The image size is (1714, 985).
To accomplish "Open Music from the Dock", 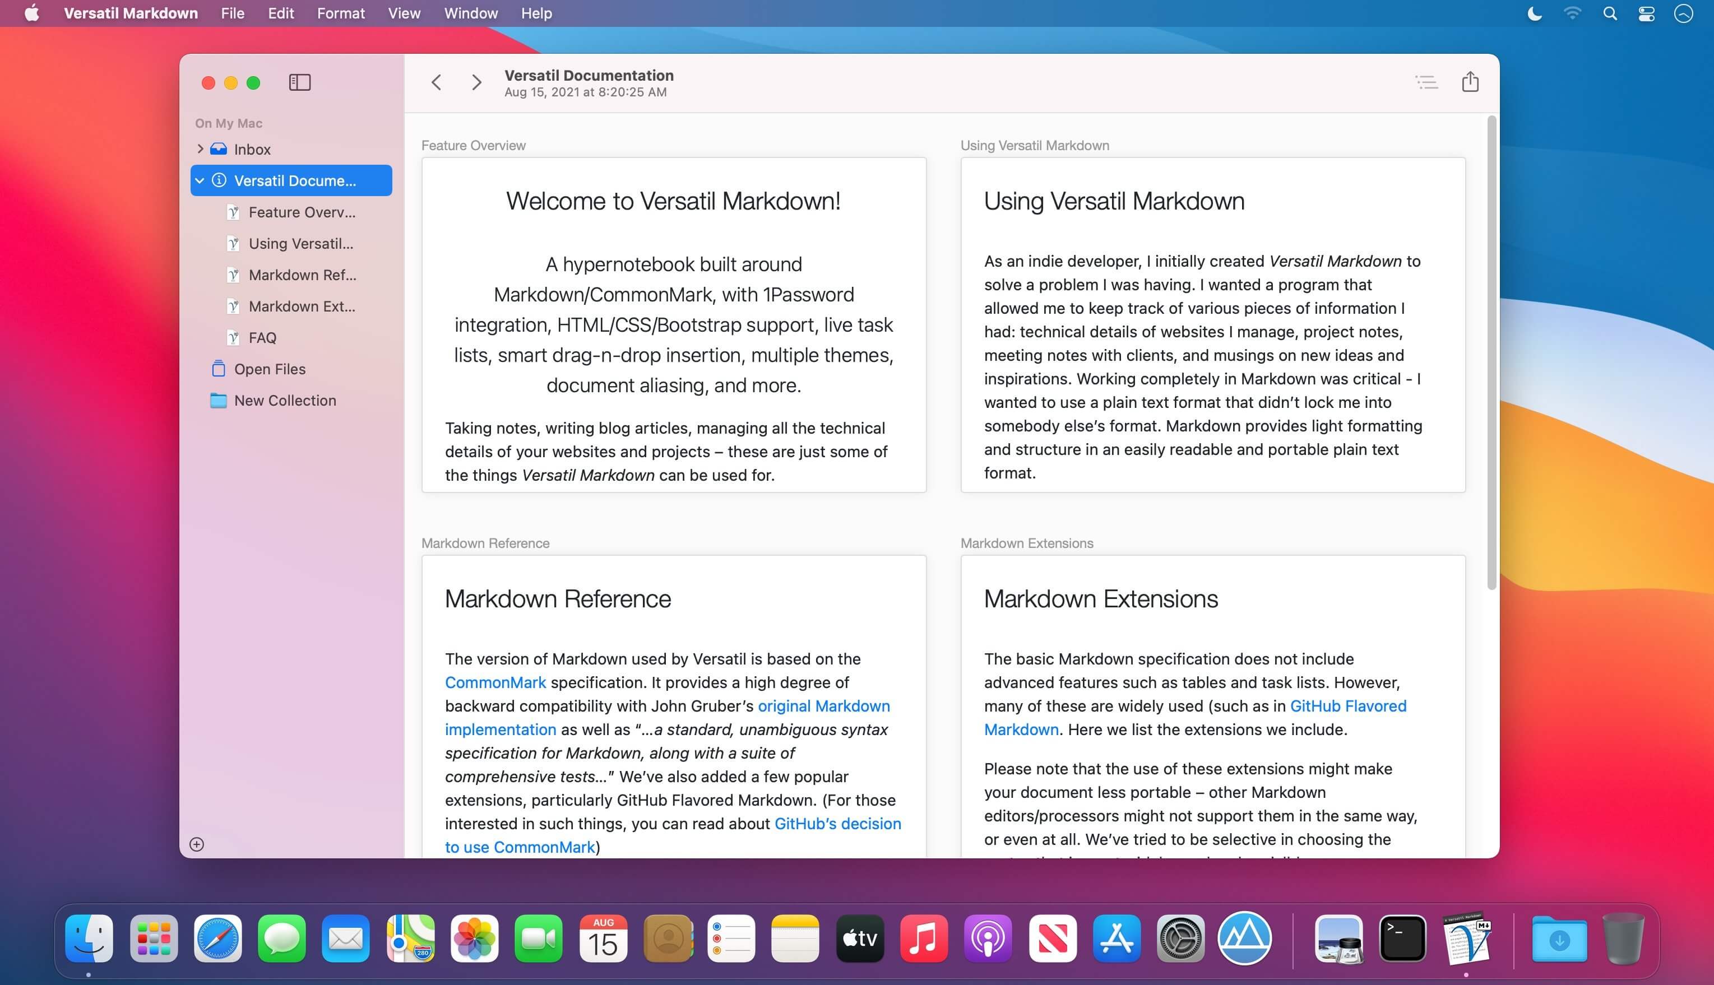I will click(924, 938).
